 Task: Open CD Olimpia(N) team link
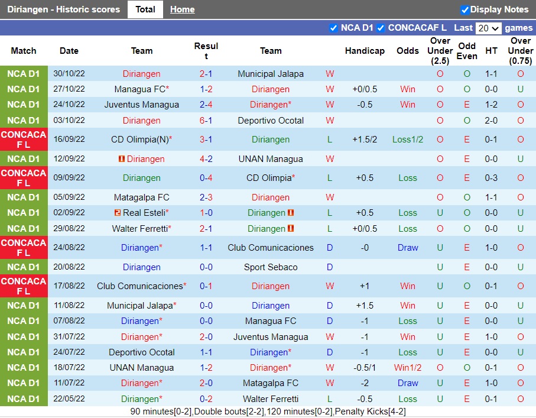140,140
